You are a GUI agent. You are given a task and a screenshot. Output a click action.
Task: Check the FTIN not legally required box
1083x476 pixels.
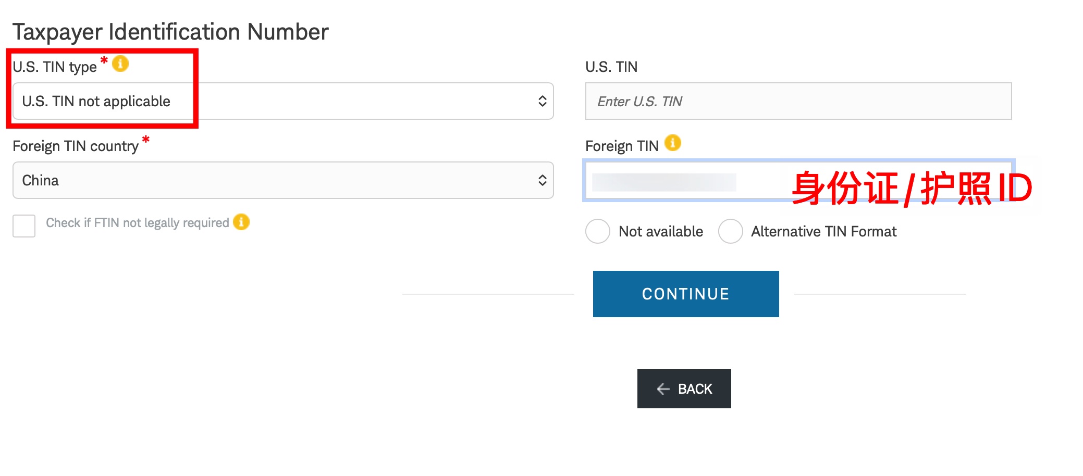24,226
